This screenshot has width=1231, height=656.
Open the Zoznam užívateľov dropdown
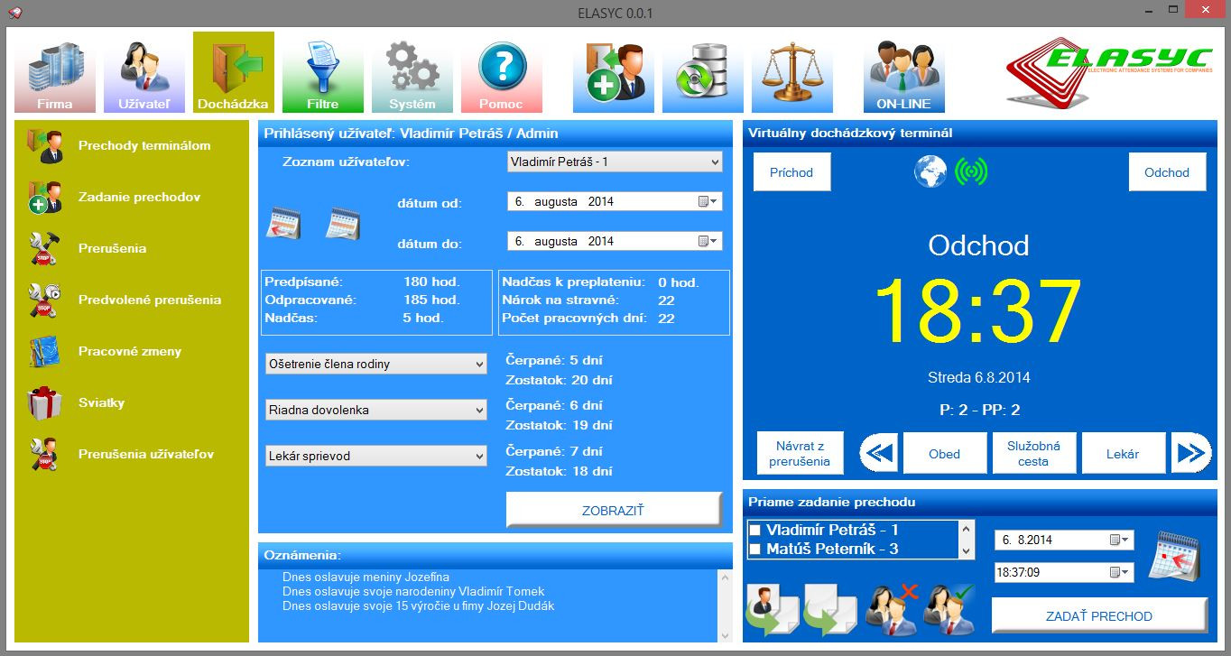click(615, 162)
